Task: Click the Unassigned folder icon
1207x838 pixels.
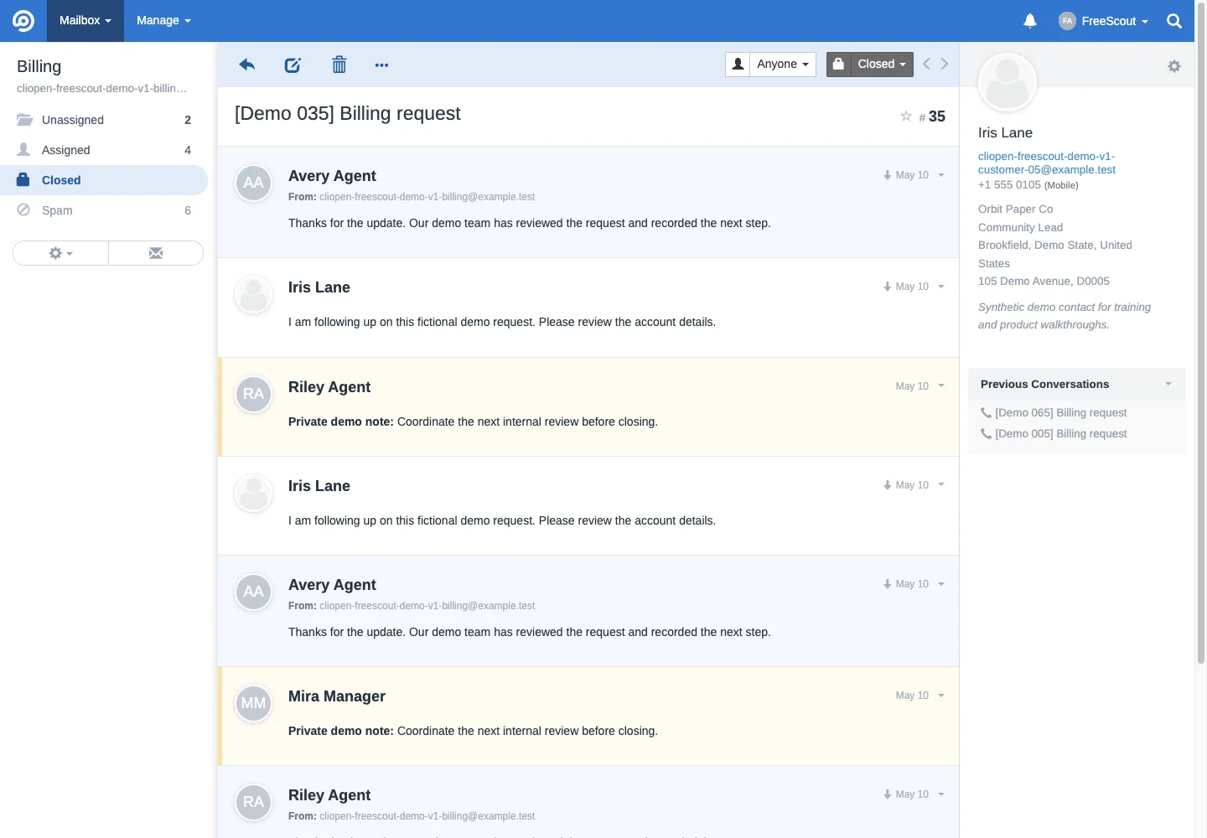Action: tap(24, 120)
